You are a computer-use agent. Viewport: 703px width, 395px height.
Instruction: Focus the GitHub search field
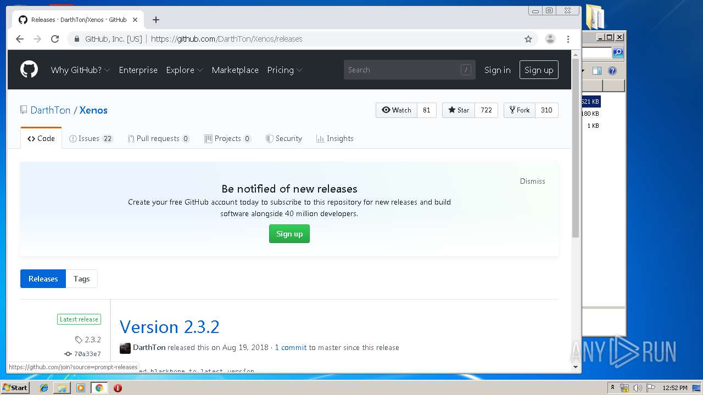coord(409,70)
